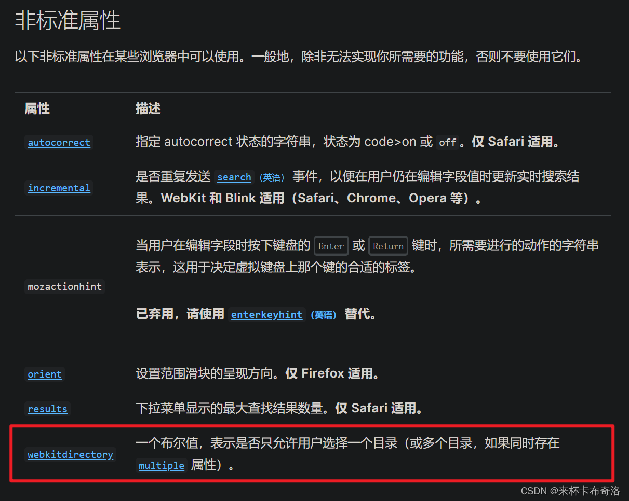This screenshot has width=629, height=501.
Task: Follow the search event documentation link
Action: click(x=234, y=177)
